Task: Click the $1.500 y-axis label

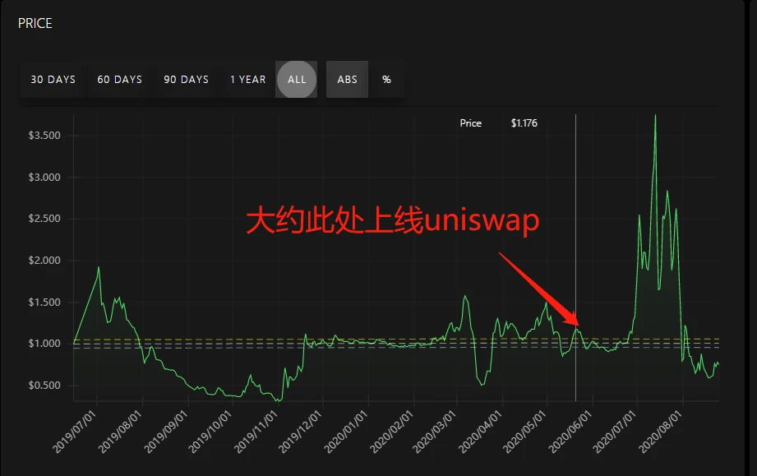Action: coord(44,303)
